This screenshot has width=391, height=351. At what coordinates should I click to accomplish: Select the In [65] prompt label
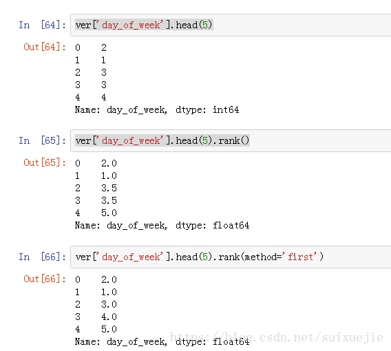[43, 140]
